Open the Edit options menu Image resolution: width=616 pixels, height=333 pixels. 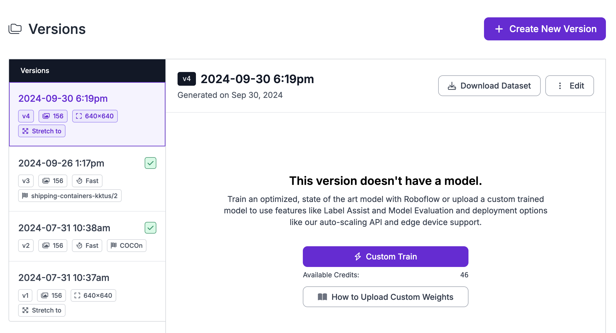point(569,86)
